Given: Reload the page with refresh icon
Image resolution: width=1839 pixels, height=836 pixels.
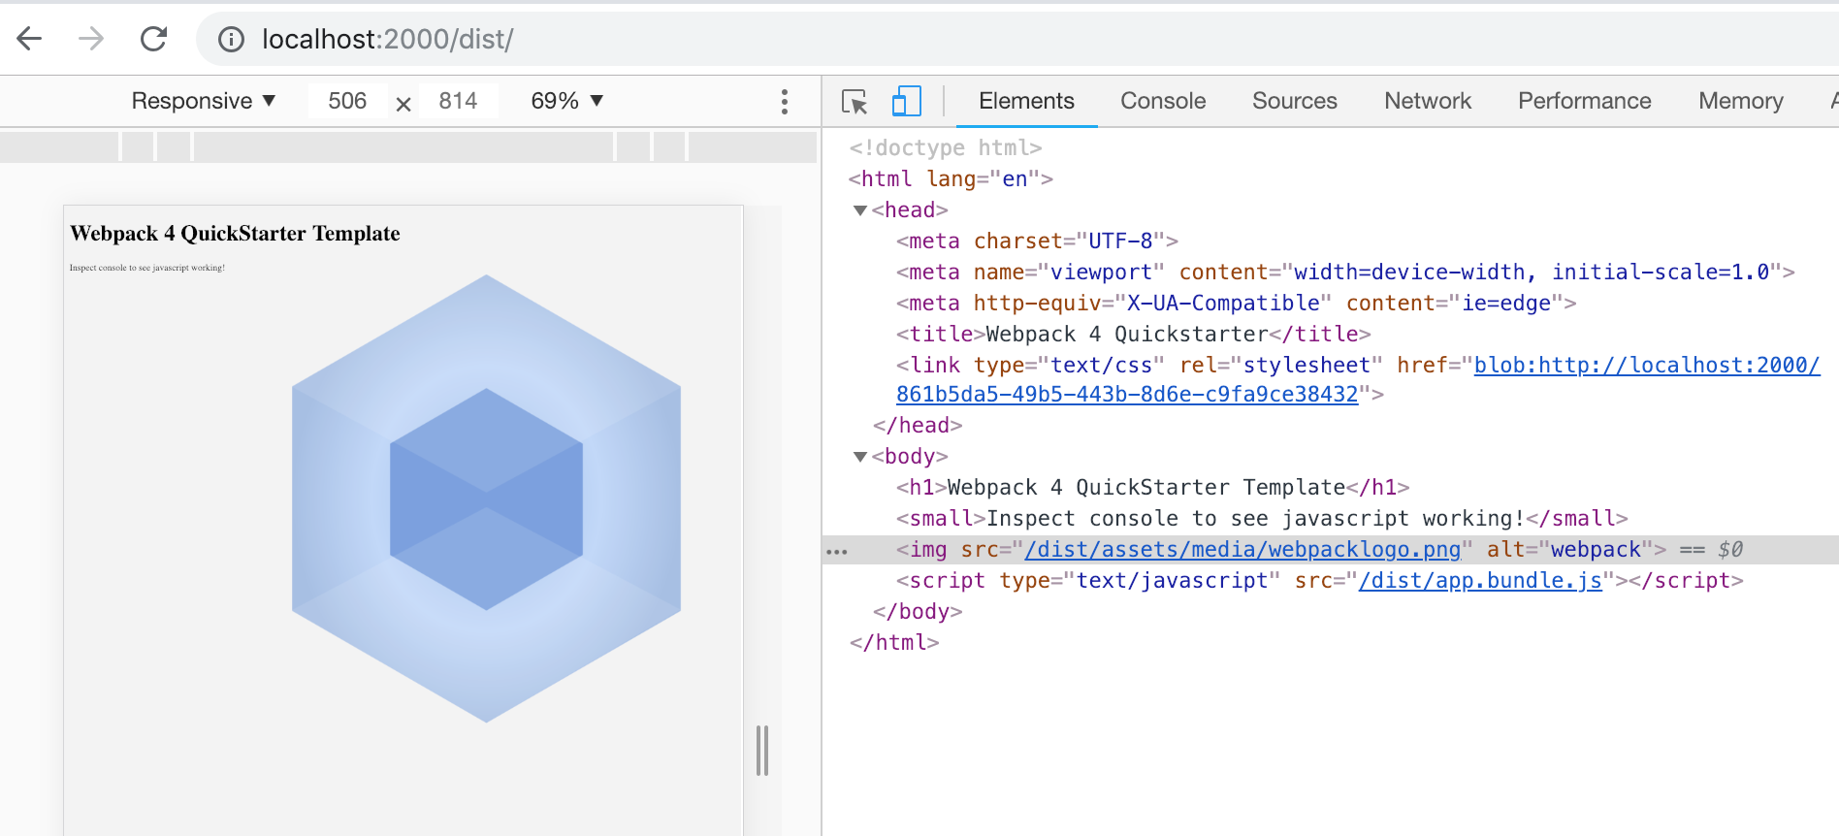Looking at the screenshot, I should (x=153, y=39).
